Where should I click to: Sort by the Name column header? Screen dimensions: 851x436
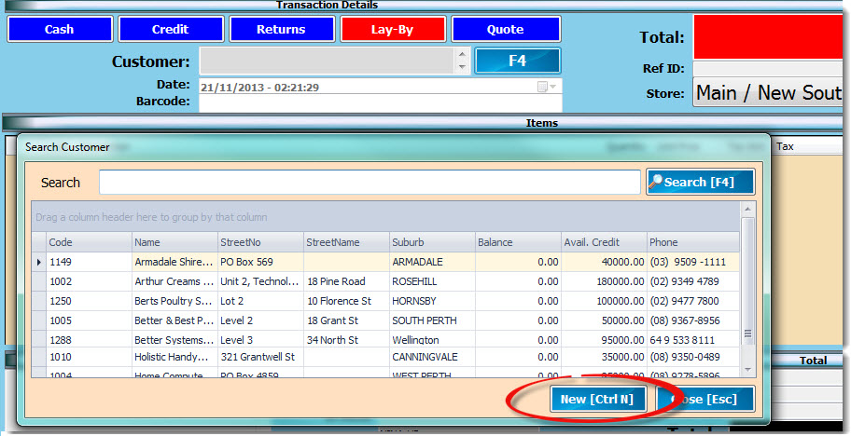(174, 242)
